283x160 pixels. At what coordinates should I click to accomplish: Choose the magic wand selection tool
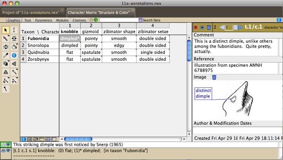pyautogui.click(x=14, y=72)
